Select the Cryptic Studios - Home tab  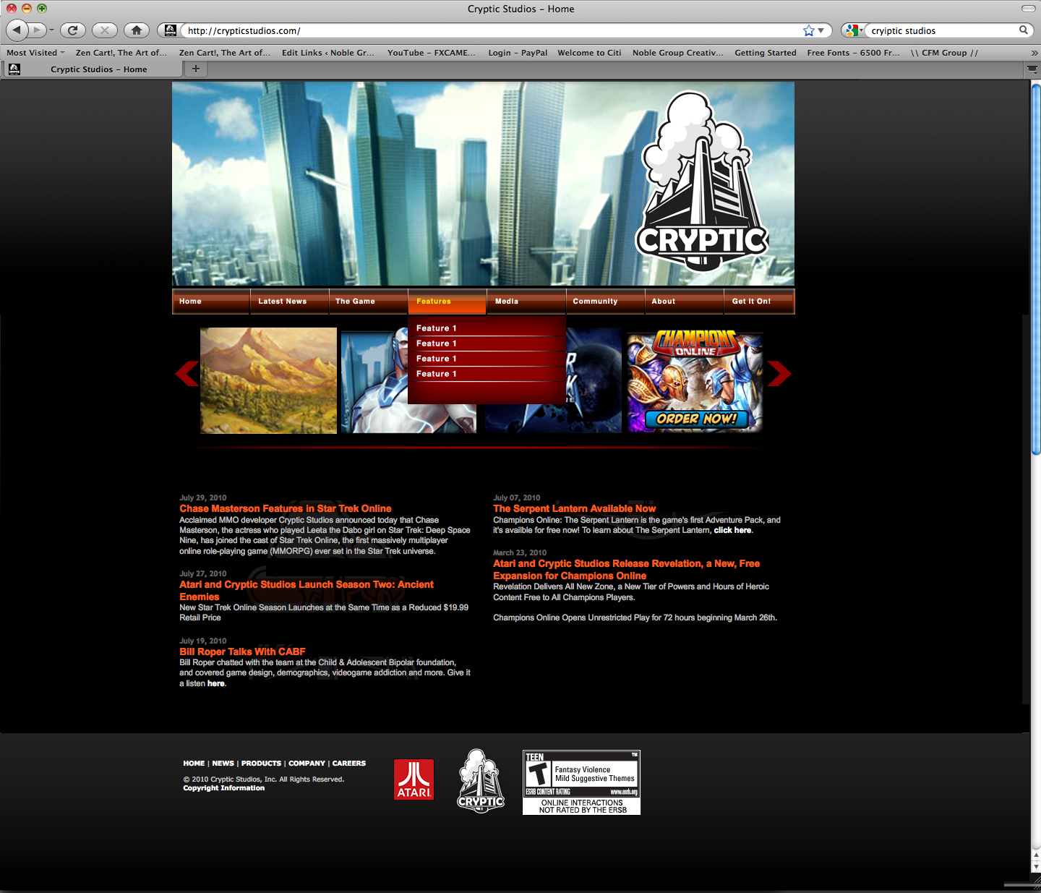pos(93,69)
